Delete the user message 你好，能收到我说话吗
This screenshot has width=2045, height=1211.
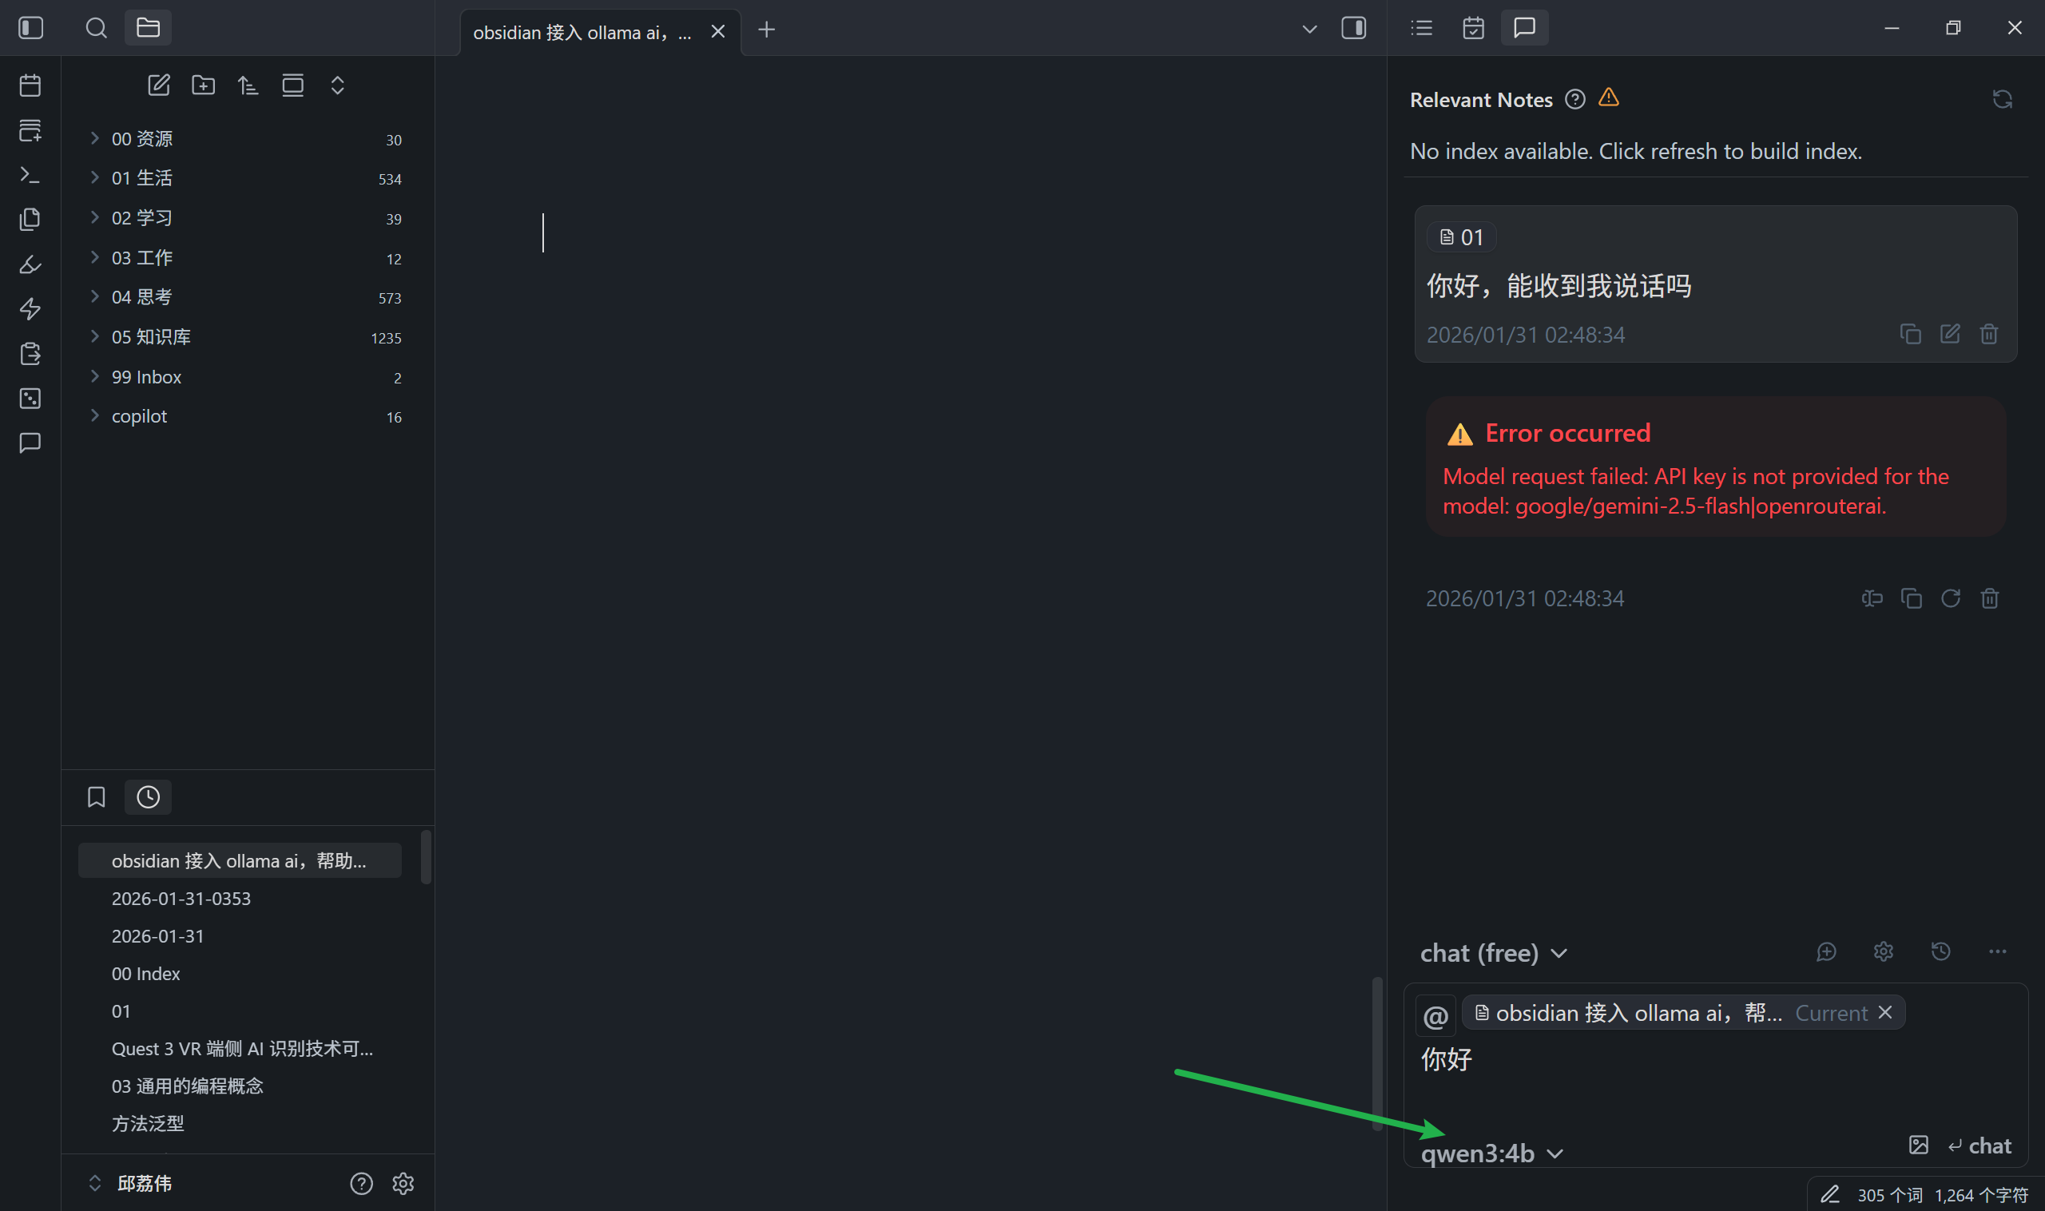pyautogui.click(x=1989, y=334)
